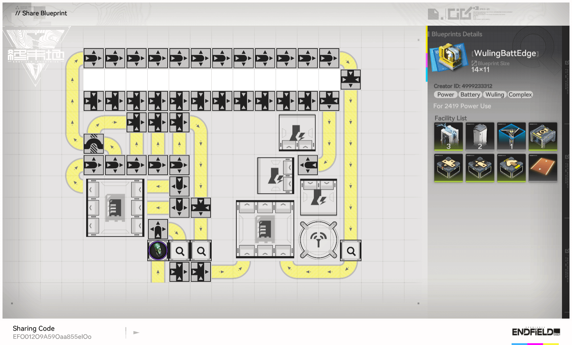Click the magnifier tile beside the relay tower
572x345 pixels.
tap(351, 251)
